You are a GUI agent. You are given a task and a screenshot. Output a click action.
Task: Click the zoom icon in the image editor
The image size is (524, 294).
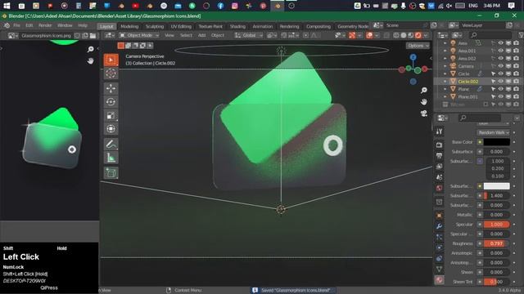[x=91, y=49]
